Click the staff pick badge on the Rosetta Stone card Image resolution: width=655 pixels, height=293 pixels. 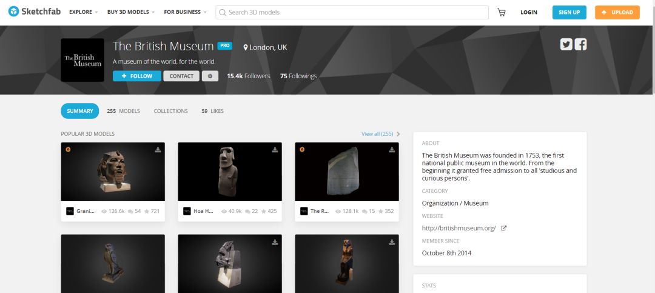[x=302, y=149]
